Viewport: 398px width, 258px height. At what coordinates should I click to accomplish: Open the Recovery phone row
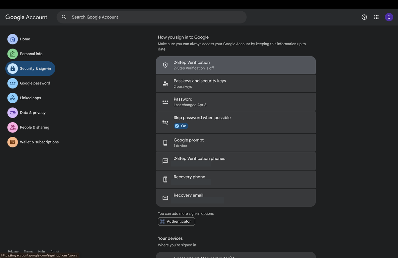point(236,180)
